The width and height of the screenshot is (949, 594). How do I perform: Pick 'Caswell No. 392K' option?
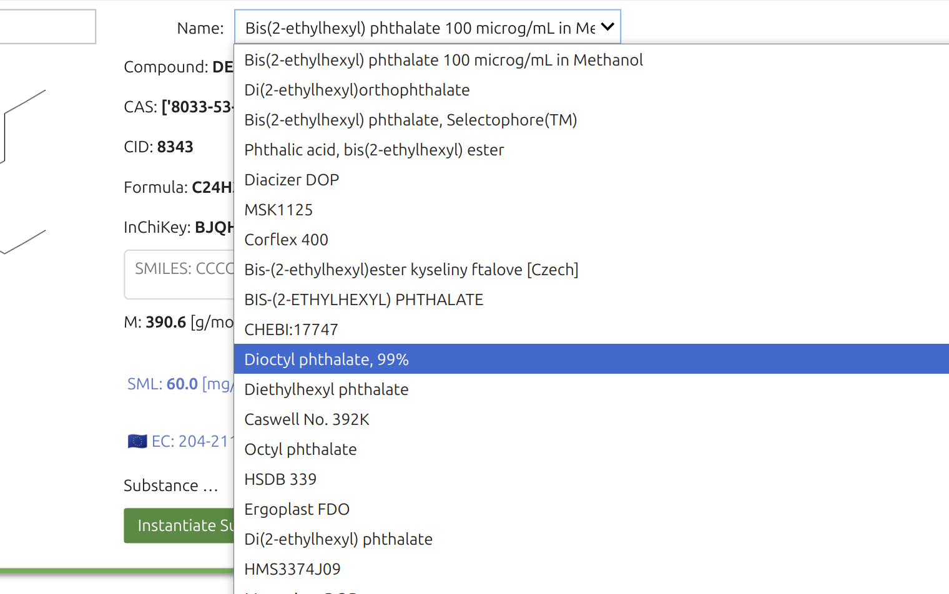[591, 419]
